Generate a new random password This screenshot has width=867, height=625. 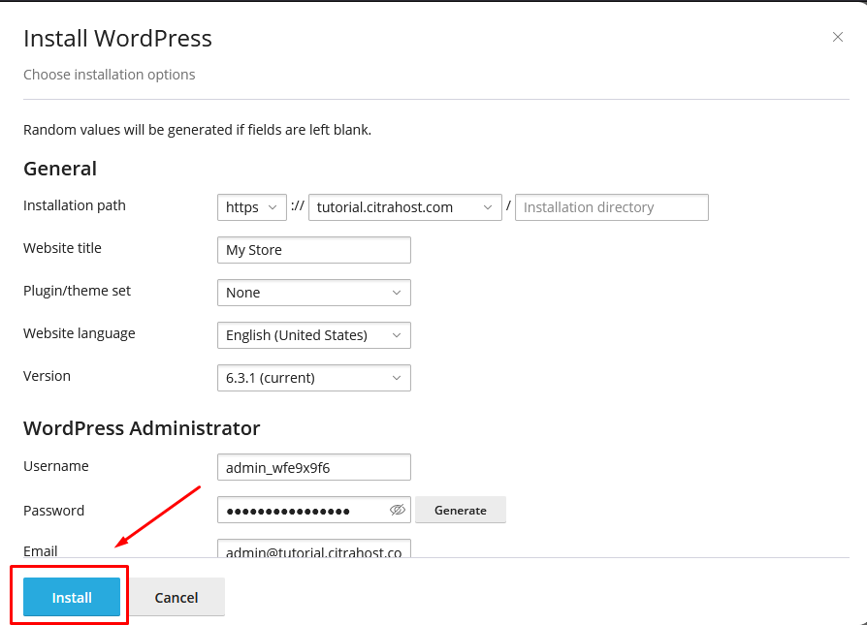(x=460, y=510)
